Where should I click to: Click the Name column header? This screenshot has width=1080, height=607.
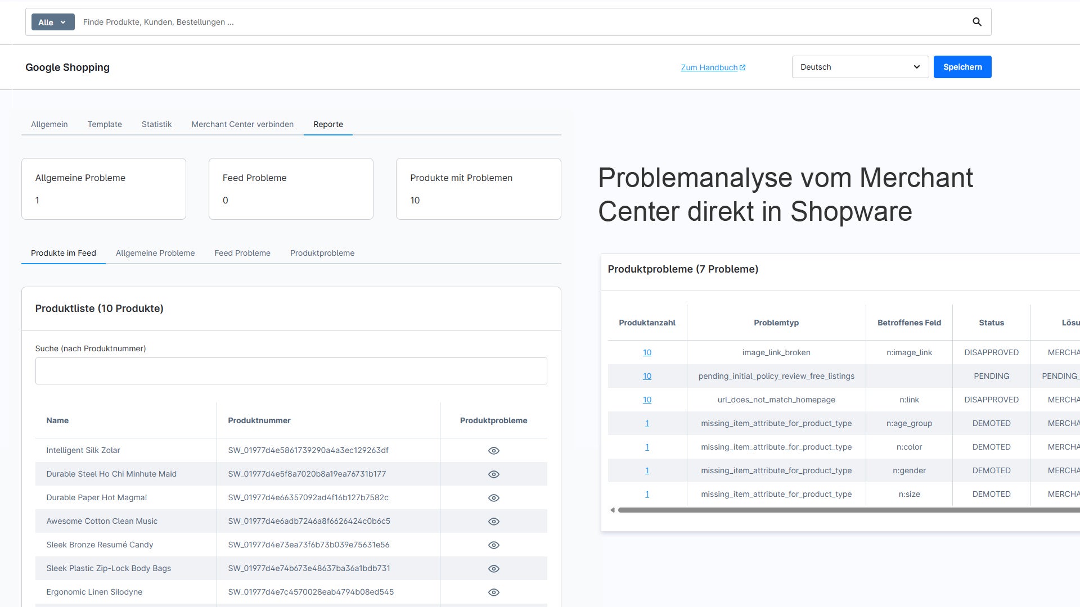57,420
